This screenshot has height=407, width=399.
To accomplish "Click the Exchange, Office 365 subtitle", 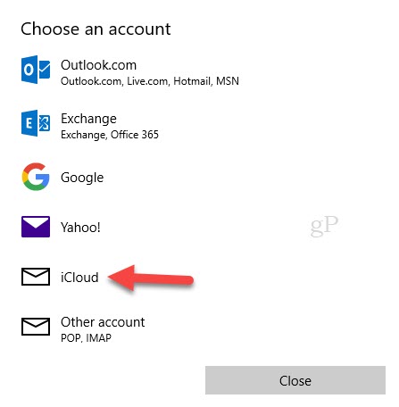I will tap(110, 135).
